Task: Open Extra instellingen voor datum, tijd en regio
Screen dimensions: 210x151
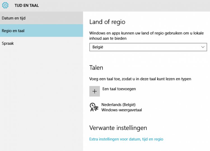Action: (x=126, y=139)
